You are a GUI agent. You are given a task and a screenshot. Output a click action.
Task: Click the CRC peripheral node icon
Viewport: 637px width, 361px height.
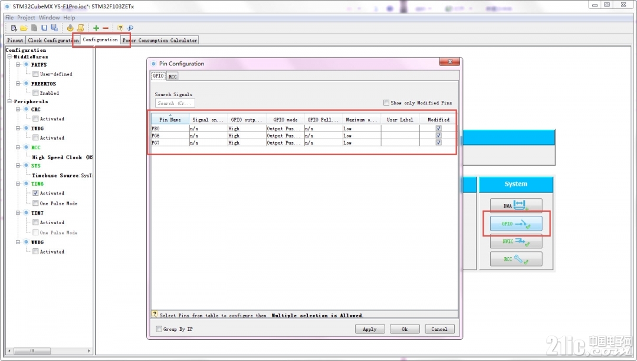pos(27,109)
